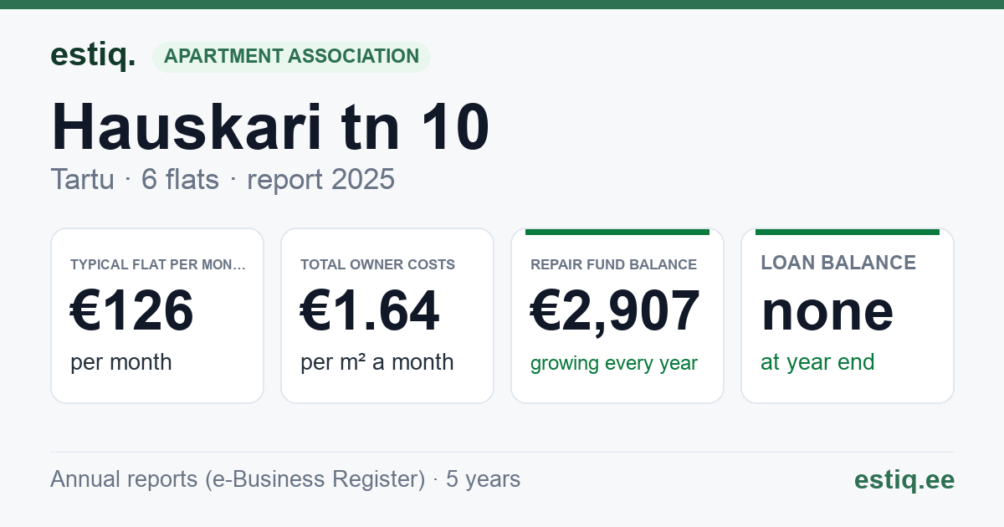The image size is (1004, 527).
Task: Click the REPAIR FUND BALANCE label
Action: [613, 264]
